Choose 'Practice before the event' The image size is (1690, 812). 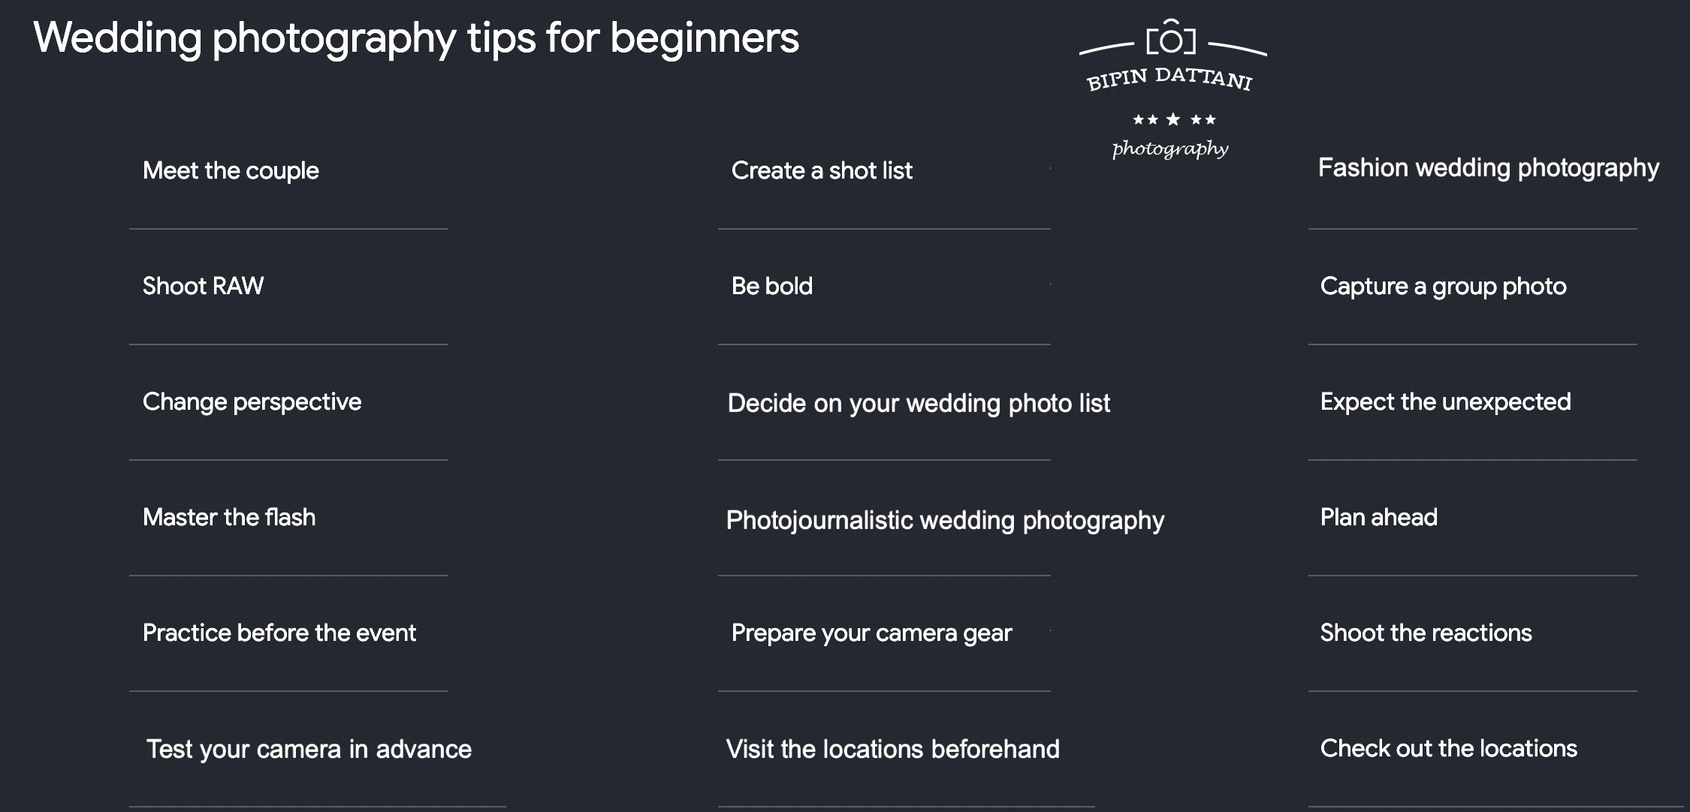[x=279, y=633]
